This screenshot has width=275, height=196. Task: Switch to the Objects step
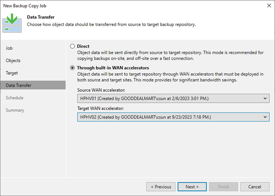12,60
